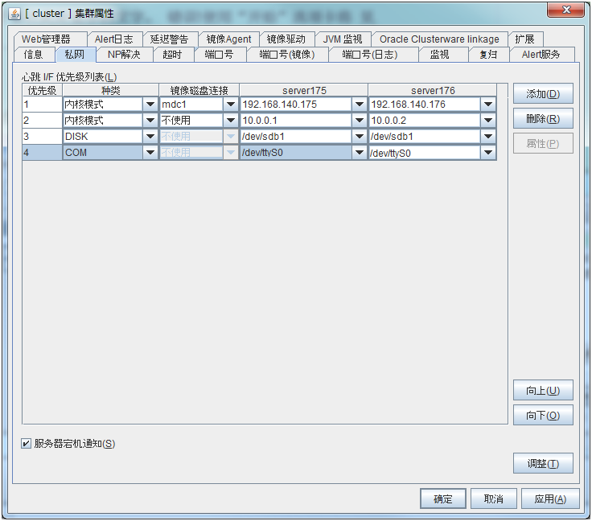
Task: Click the Java icon in title bar
Action: pyautogui.click(x=14, y=13)
